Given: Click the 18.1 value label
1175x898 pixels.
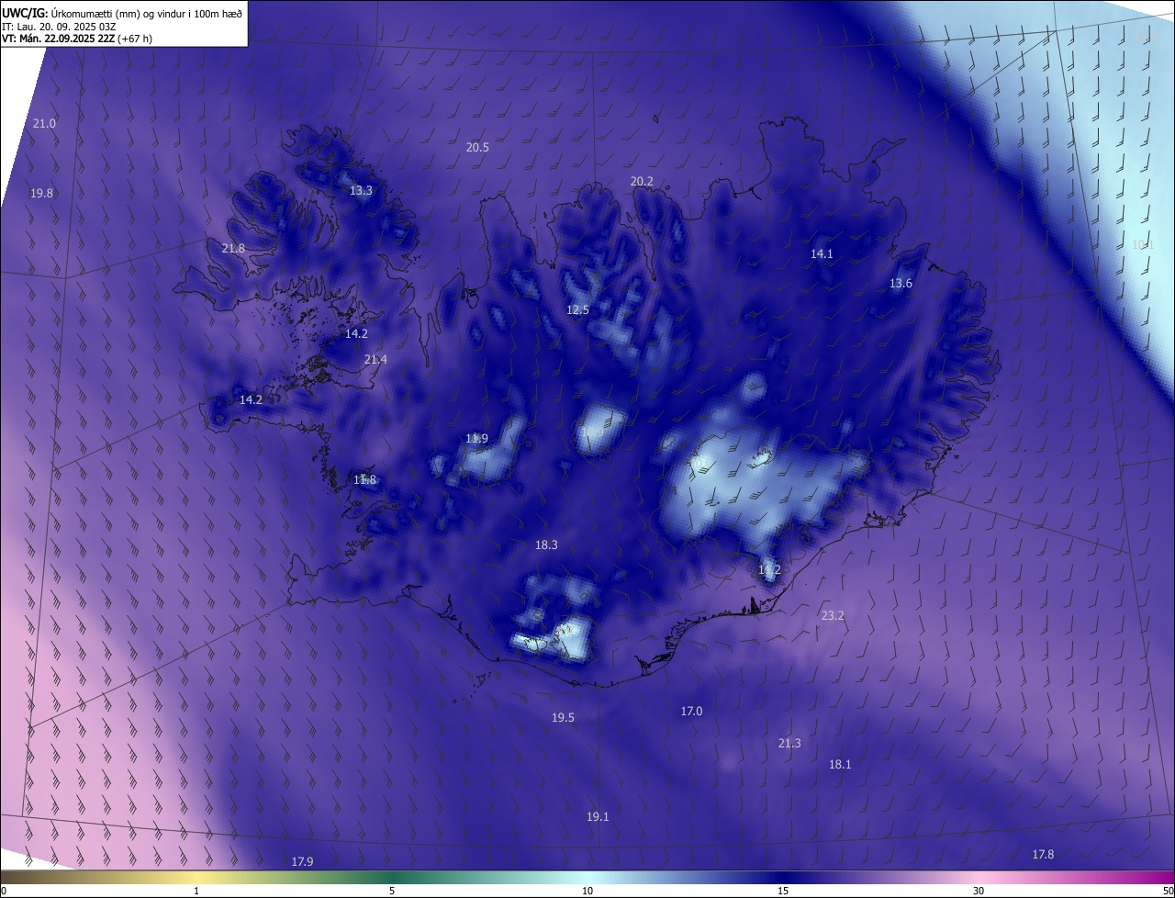Looking at the screenshot, I should [840, 764].
